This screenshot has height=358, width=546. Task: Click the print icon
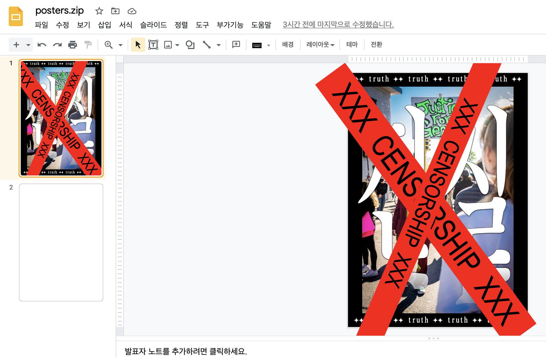click(73, 45)
